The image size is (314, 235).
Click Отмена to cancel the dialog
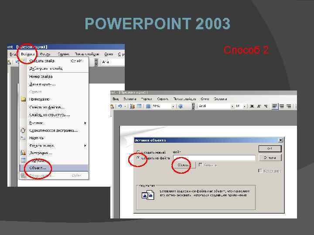tap(270, 158)
